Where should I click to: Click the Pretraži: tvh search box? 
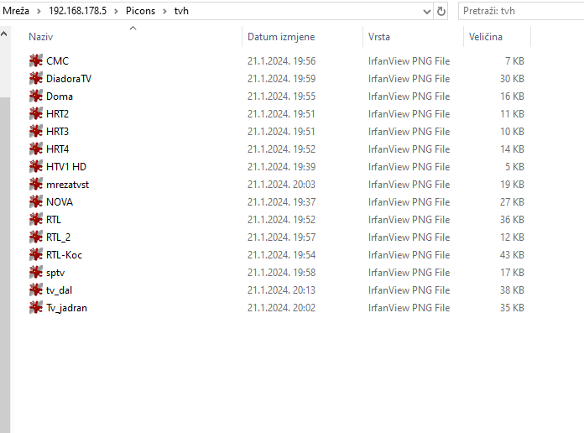(x=521, y=11)
